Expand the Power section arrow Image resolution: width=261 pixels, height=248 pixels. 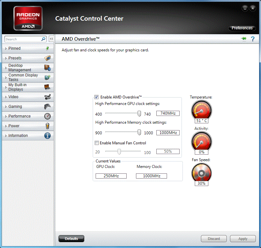(x=6, y=126)
